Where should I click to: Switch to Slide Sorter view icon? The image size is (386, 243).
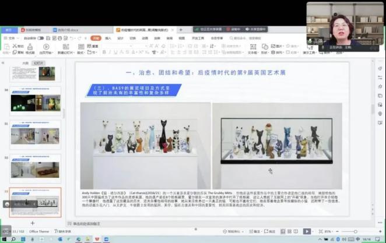289,231
